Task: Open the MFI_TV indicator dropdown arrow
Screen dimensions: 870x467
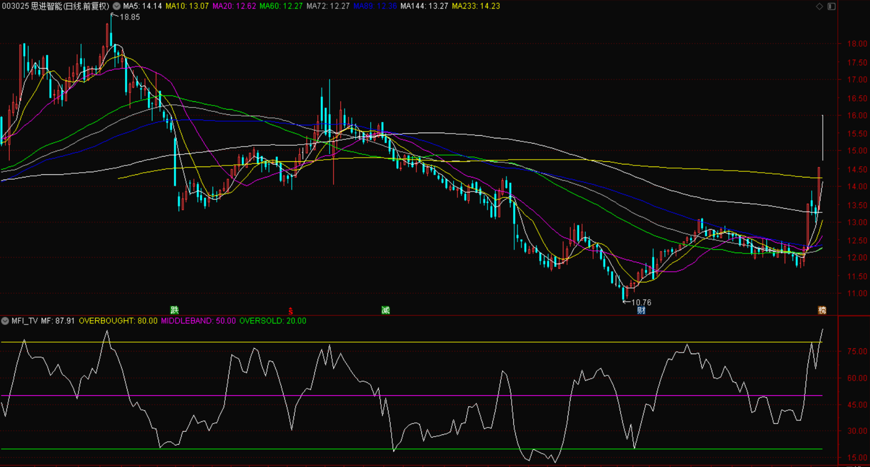Action: pyautogui.click(x=5, y=321)
